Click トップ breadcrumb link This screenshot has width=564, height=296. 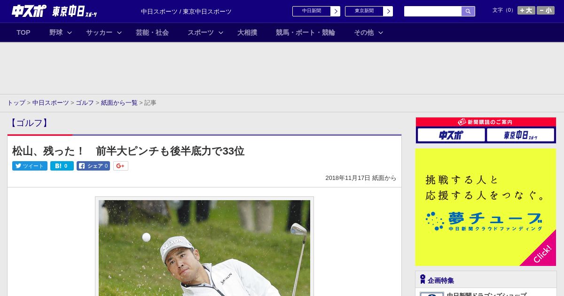pyautogui.click(x=16, y=102)
